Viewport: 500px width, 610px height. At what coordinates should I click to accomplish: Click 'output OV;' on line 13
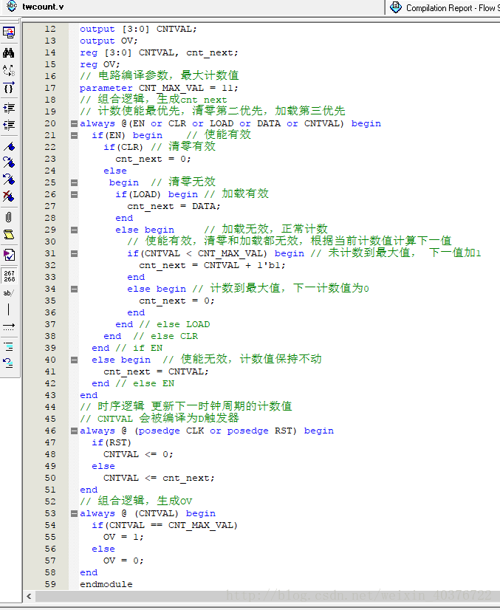(x=109, y=41)
